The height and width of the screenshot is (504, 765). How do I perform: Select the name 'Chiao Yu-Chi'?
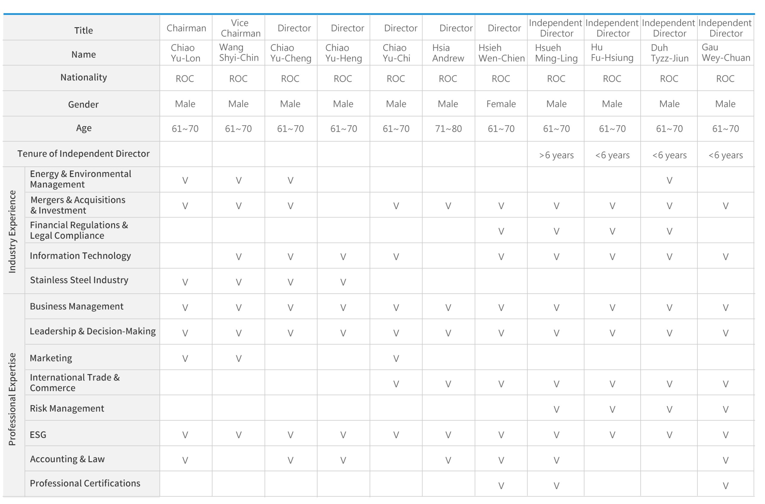pos(396,53)
